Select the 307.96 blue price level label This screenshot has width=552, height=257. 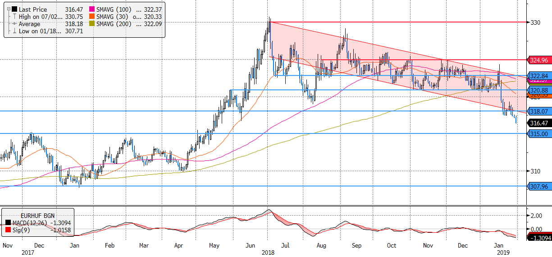click(539, 186)
